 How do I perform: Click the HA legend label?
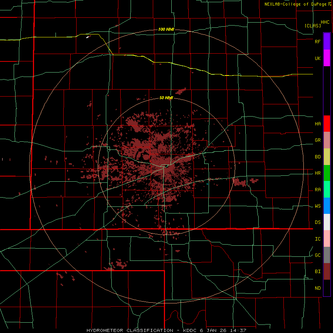click(318, 124)
